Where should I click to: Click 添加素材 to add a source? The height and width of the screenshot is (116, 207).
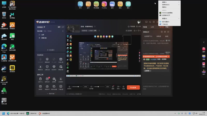[51, 50]
